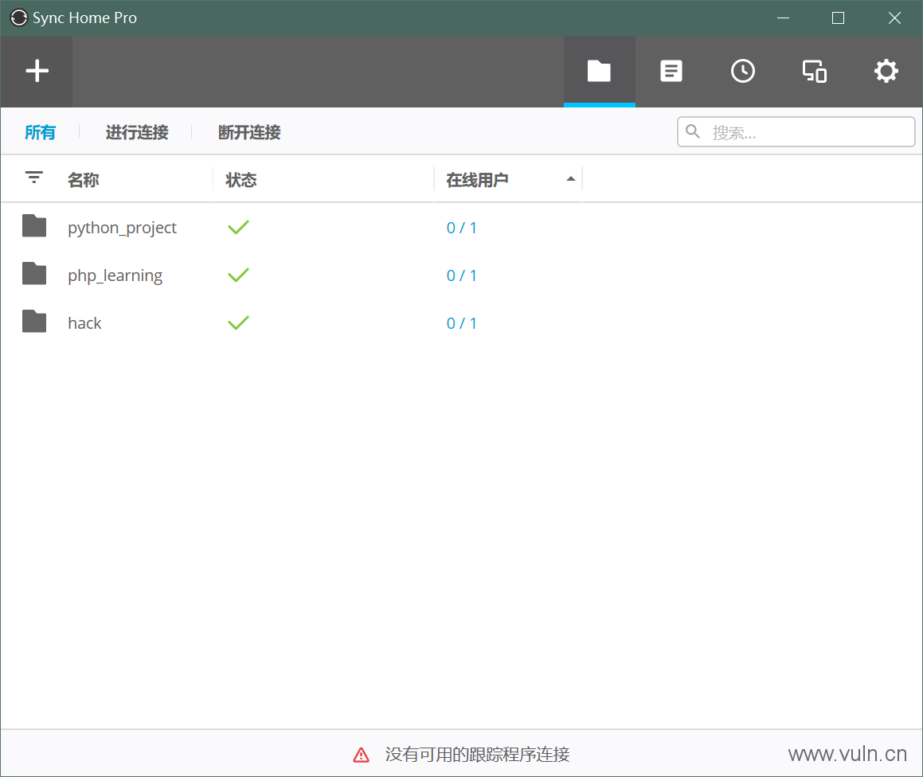Open the notes/log list icon
This screenshot has height=777, width=923.
click(x=671, y=72)
